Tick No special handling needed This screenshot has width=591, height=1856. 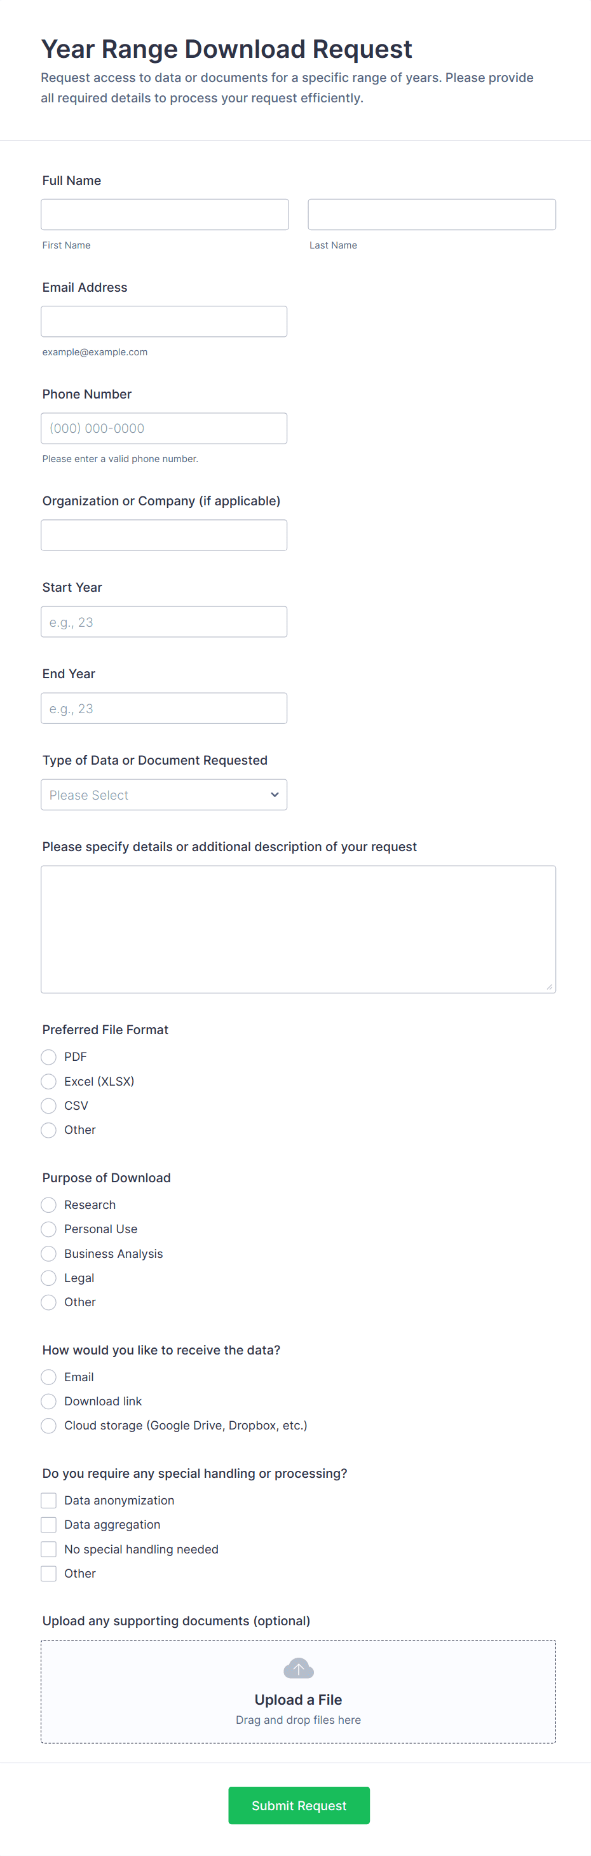49,1550
